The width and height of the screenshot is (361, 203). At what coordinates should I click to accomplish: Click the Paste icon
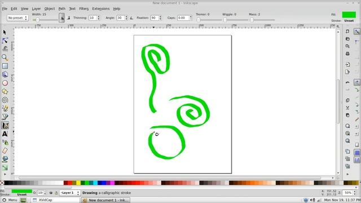(347, 115)
